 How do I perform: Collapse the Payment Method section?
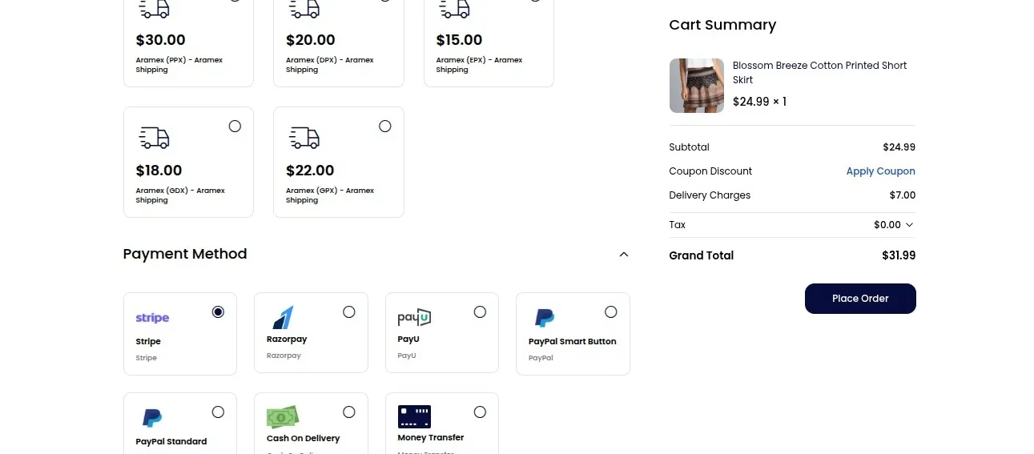(624, 255)
